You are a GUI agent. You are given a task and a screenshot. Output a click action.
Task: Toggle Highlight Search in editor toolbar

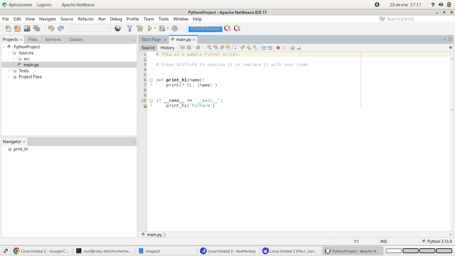coord(228,48)
